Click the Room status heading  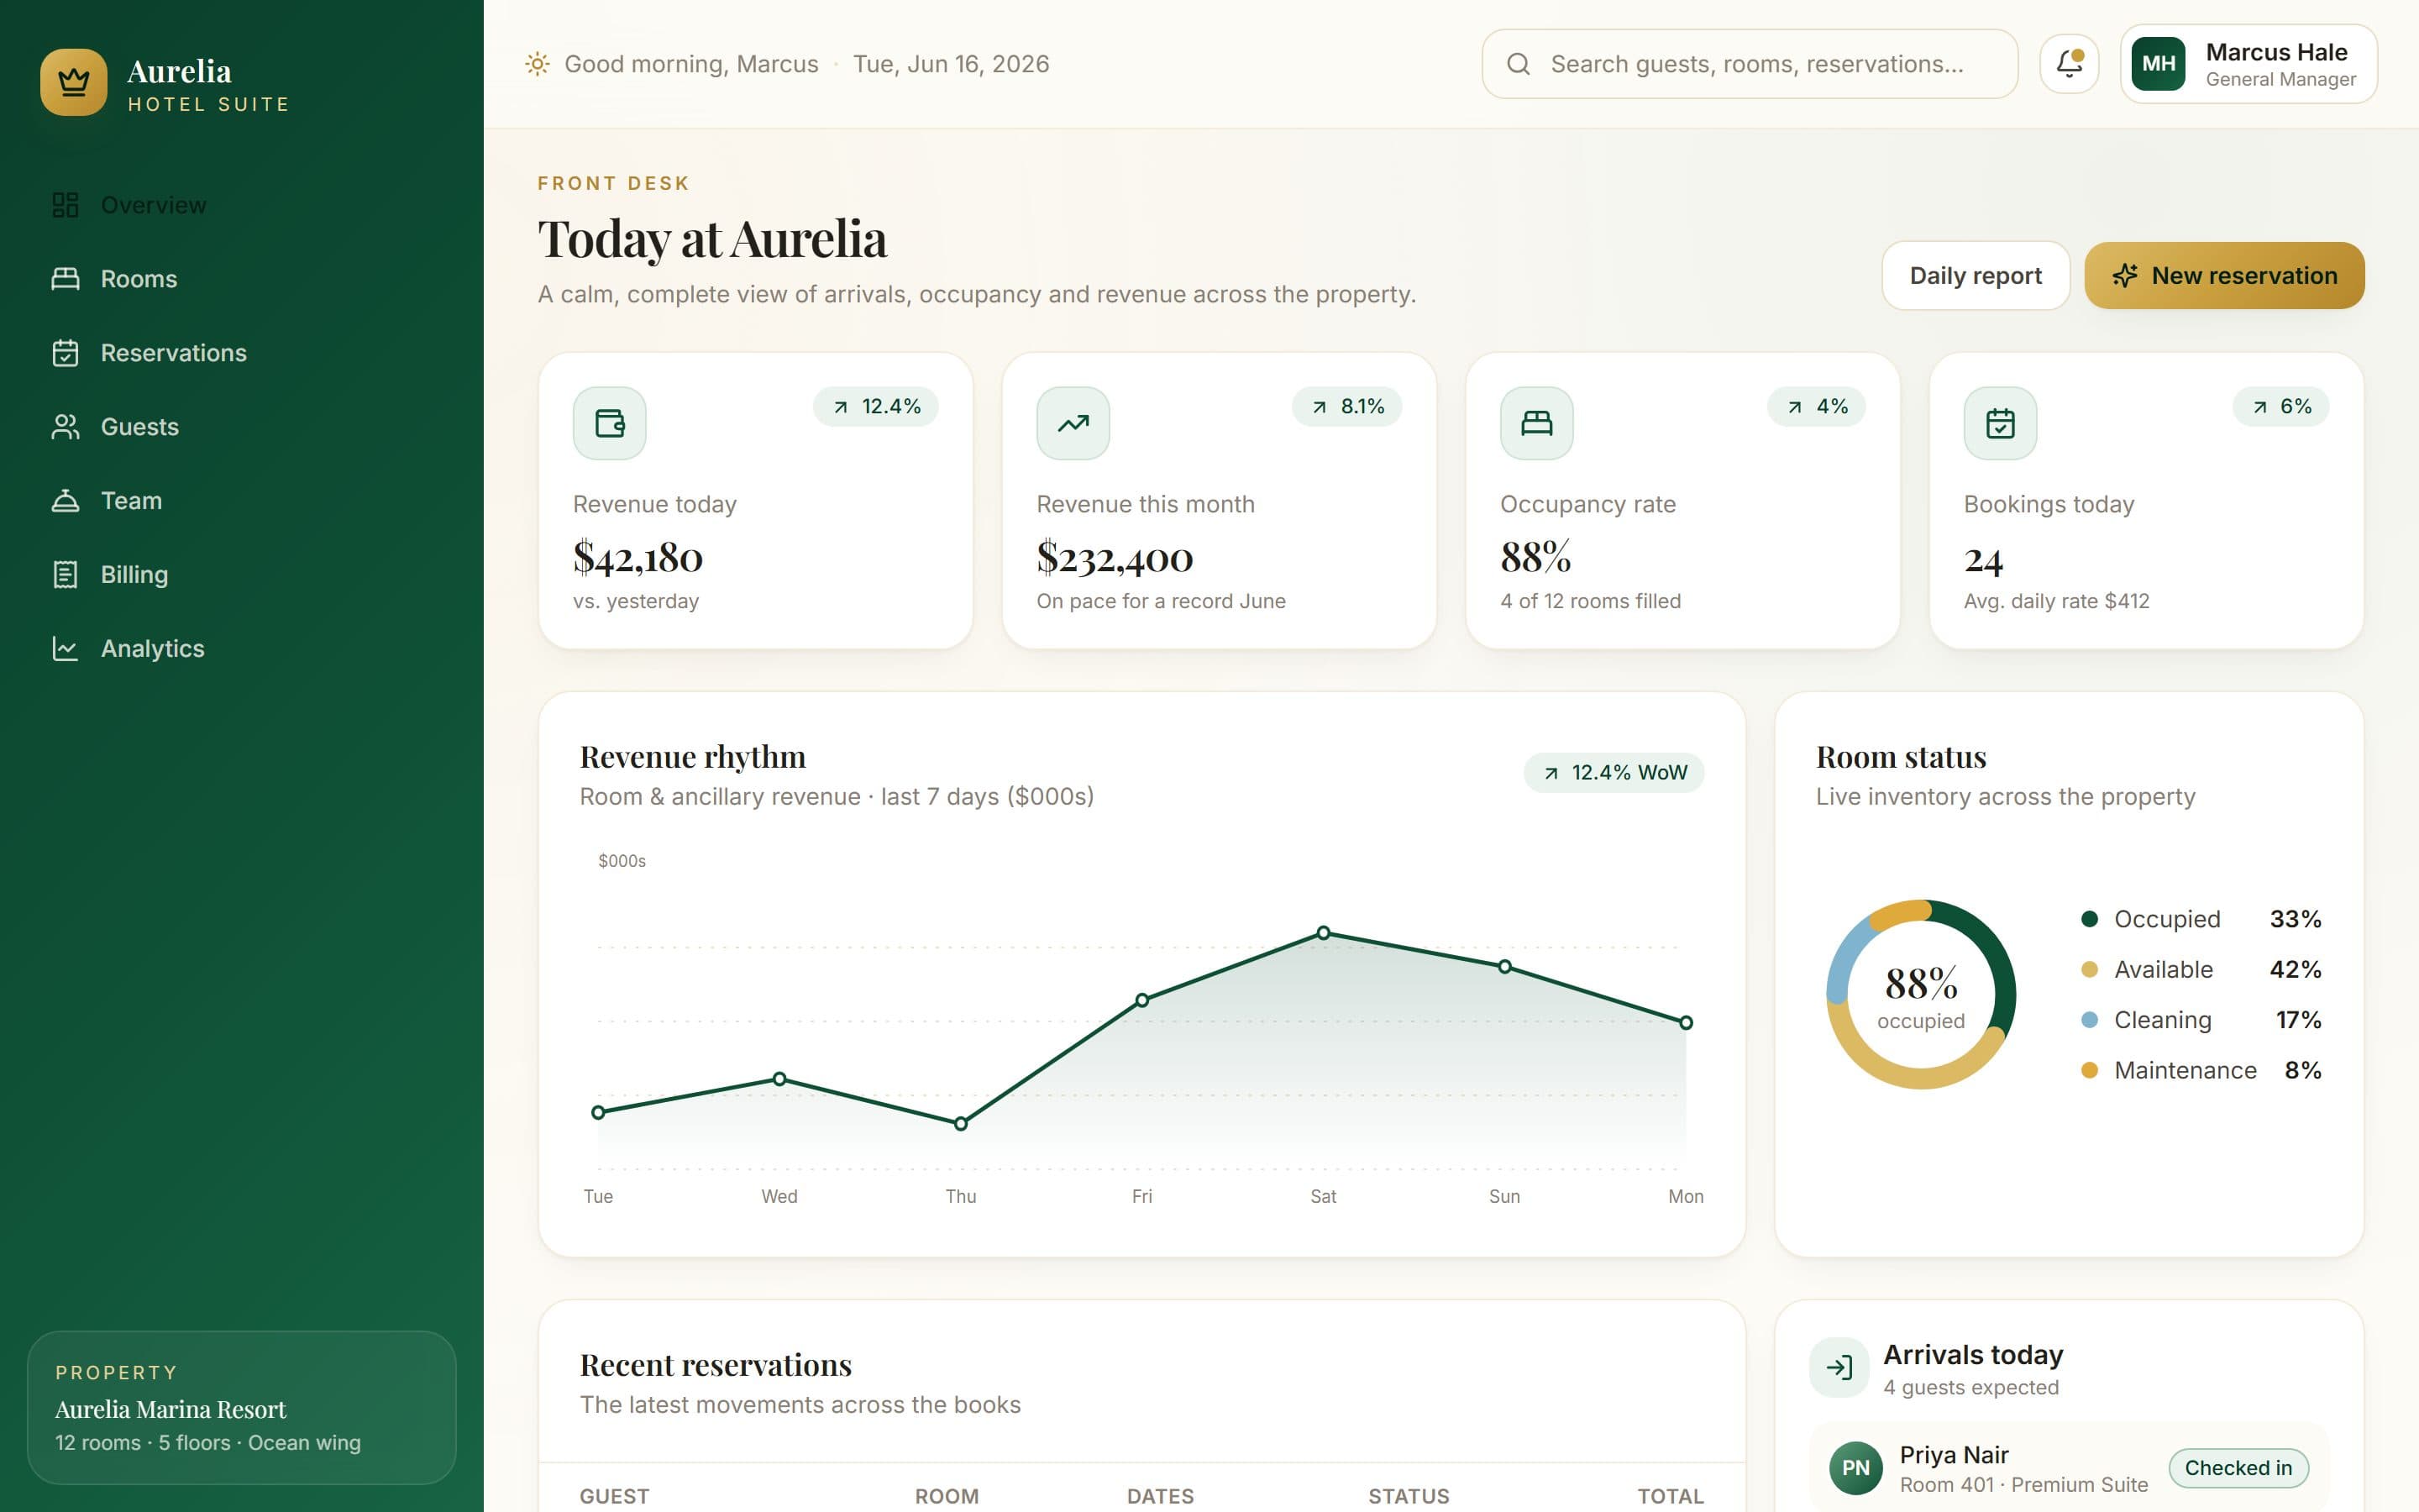[x=1900, y=757]
